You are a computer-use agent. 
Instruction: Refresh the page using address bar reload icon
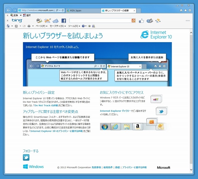[63, 10]
